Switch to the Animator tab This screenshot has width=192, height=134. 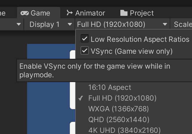(86, 13)
